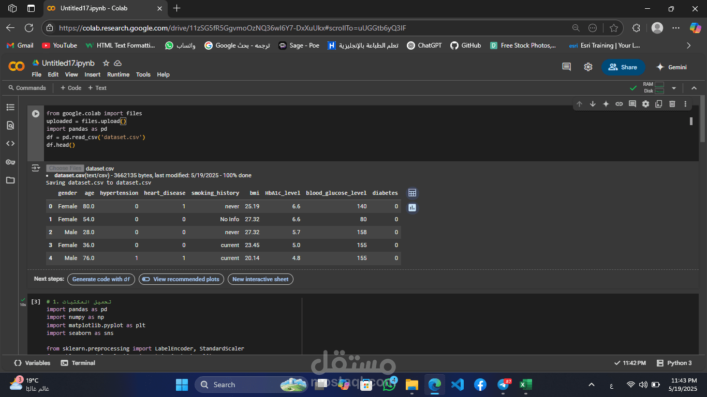Viewport: 707px width, 397px height.
Task: Open the Files folder panel
Action: 10,180
